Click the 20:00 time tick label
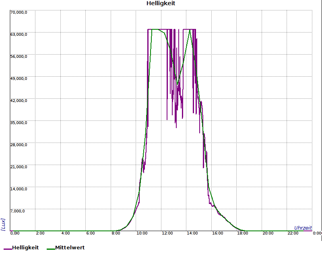 (x=268, y=233)
